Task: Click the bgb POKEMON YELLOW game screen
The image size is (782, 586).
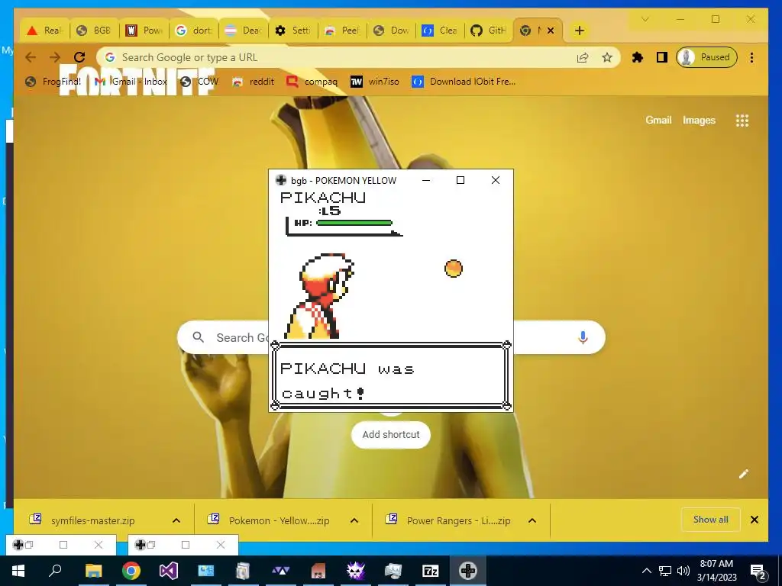Action: [390, 300]
